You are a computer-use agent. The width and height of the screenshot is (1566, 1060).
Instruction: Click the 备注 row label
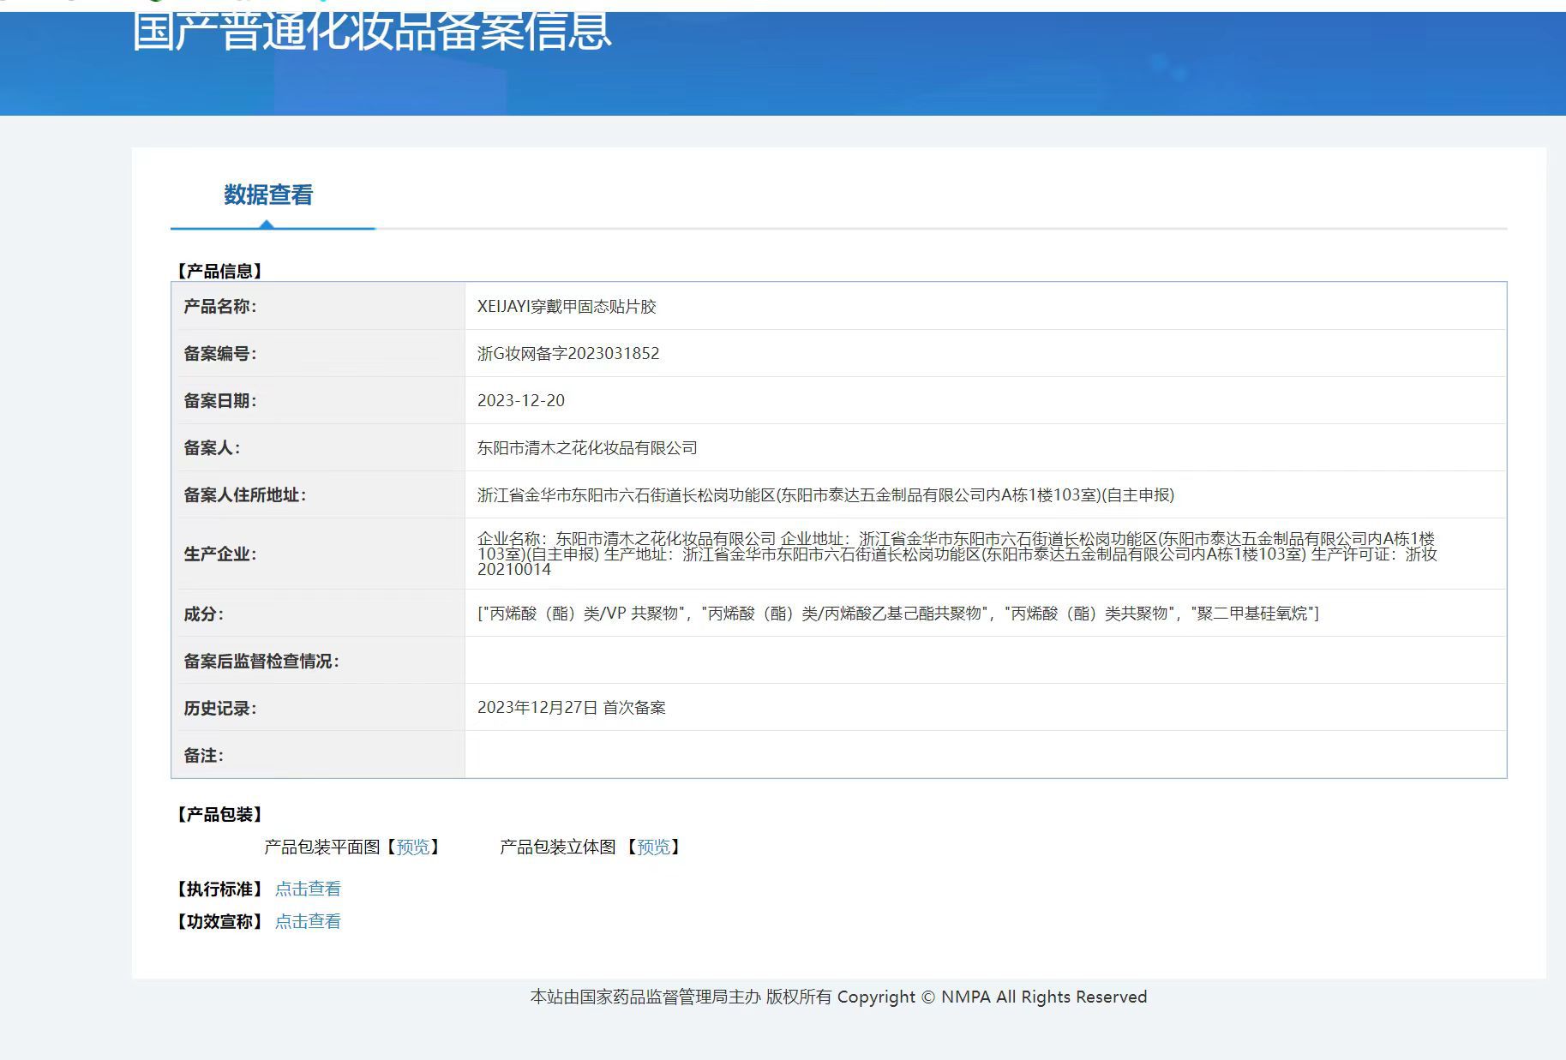(x=203, y=756)
